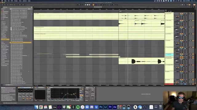This screenshot has width=197, height=110.
Task: Select the vocal audio clip with waveforms
Action: (142, 61)
